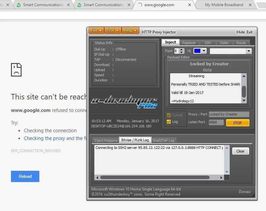Click the sad page error icon

point(16,70)
